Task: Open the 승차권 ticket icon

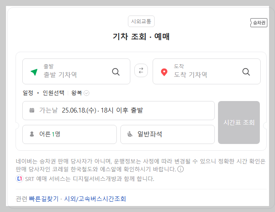Action: point(259,23)
